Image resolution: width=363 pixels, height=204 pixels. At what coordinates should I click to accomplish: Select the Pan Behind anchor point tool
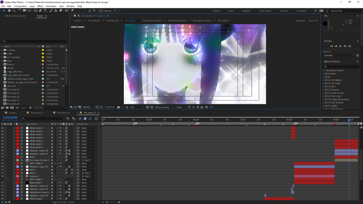[x=30, y=11]
